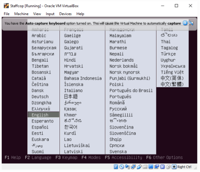This screenshot has width=200, height=172.
Task: Click the optical disc drive status icon
Action: click(x=122, y=167)
